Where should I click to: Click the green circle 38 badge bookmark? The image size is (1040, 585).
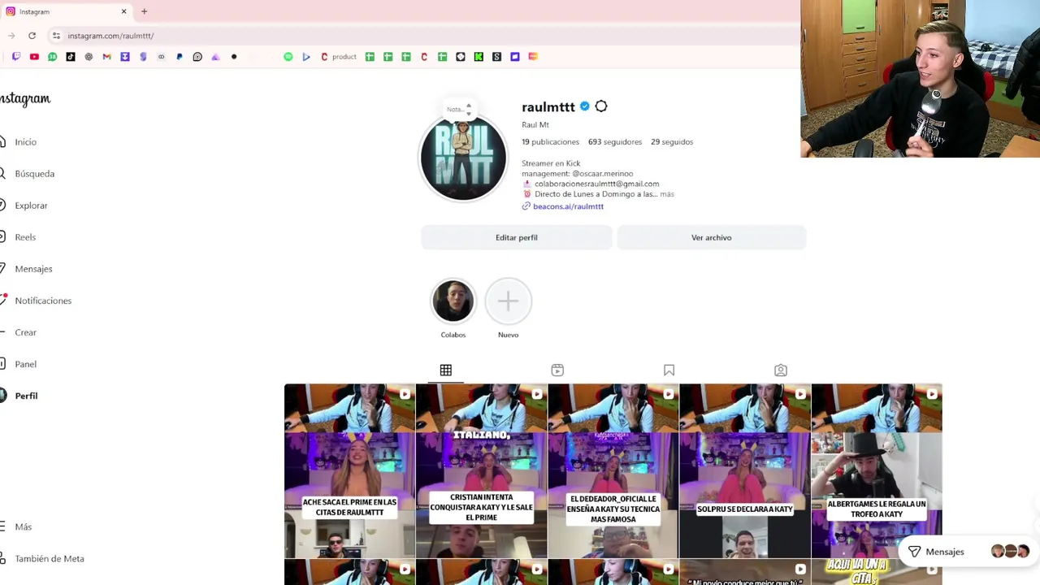pos(52,57)
